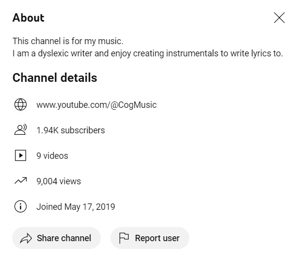
Task: Select the '9,004 views' text
Action: 59,181
